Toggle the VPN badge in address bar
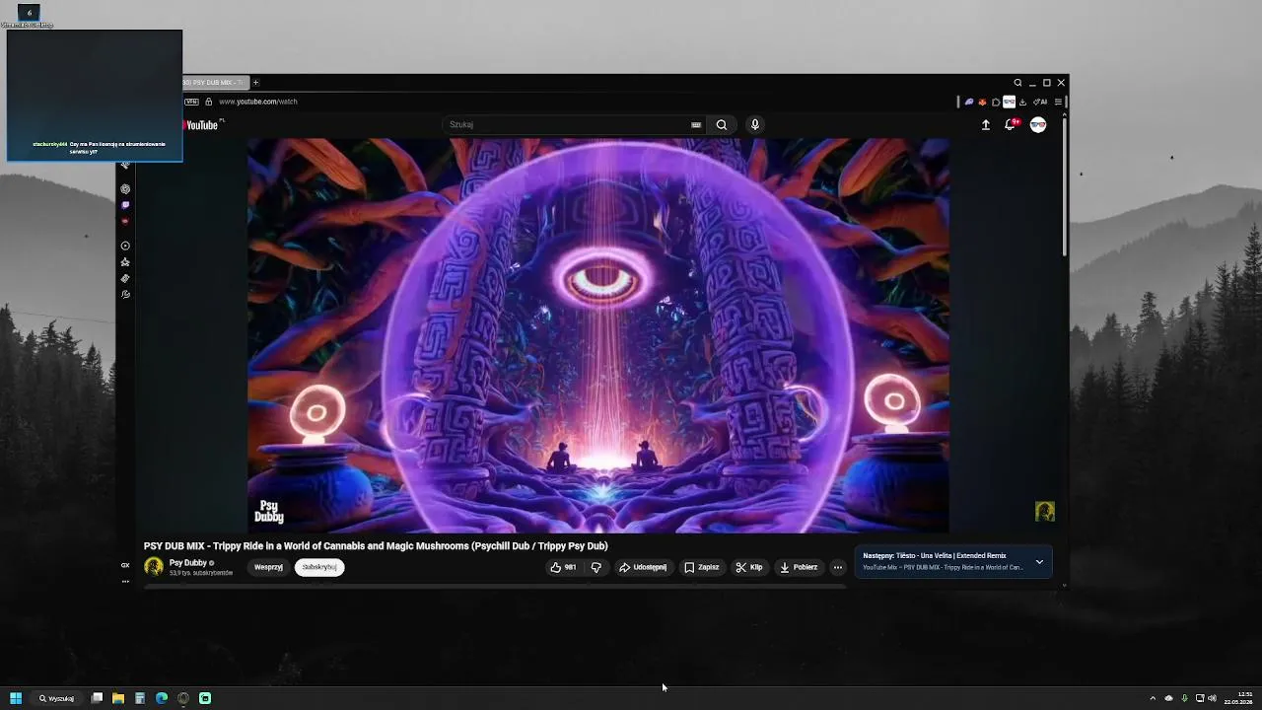Screen dimensions: 1262x710 coord(191,102)
